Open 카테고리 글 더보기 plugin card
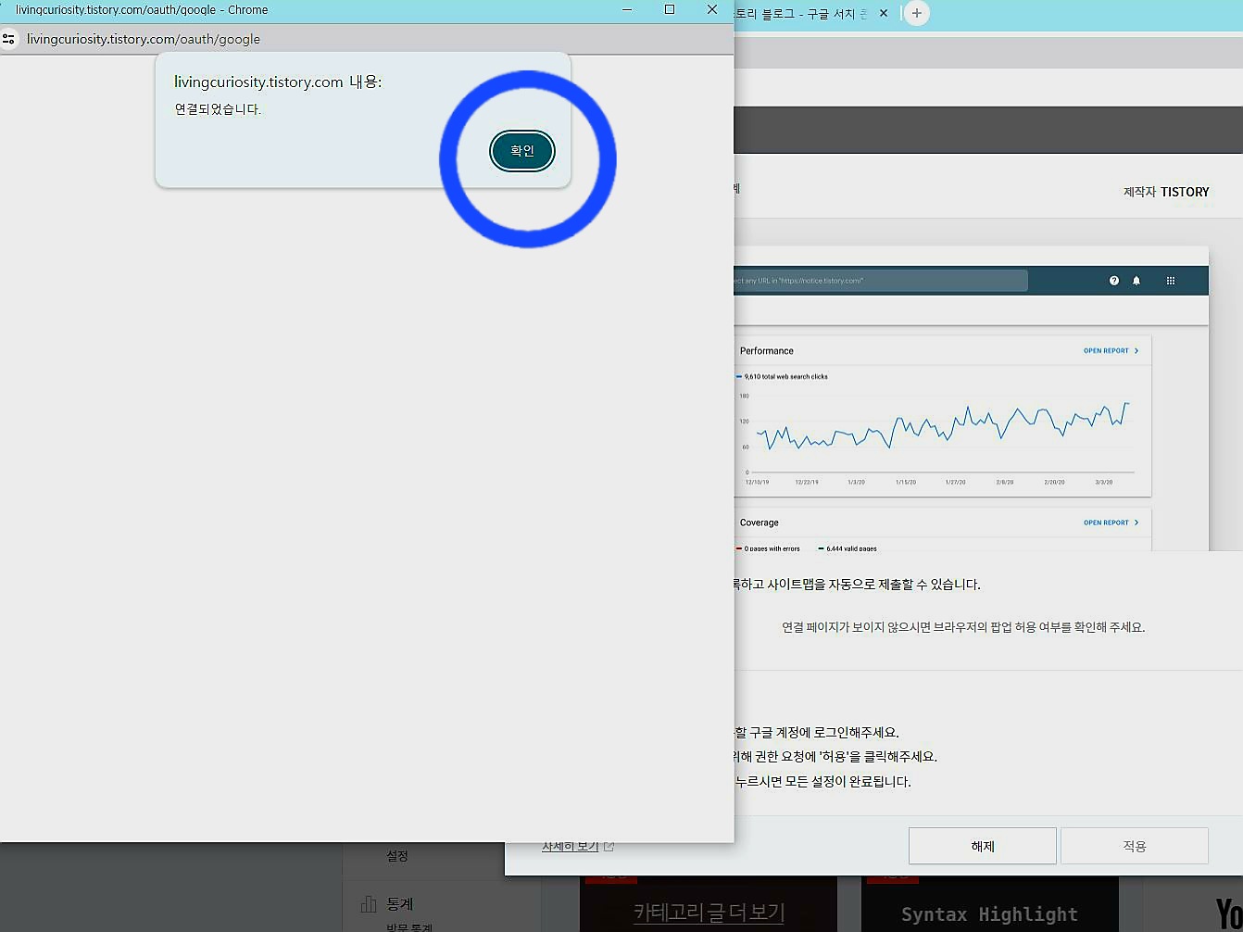 (x=709, y=904)
